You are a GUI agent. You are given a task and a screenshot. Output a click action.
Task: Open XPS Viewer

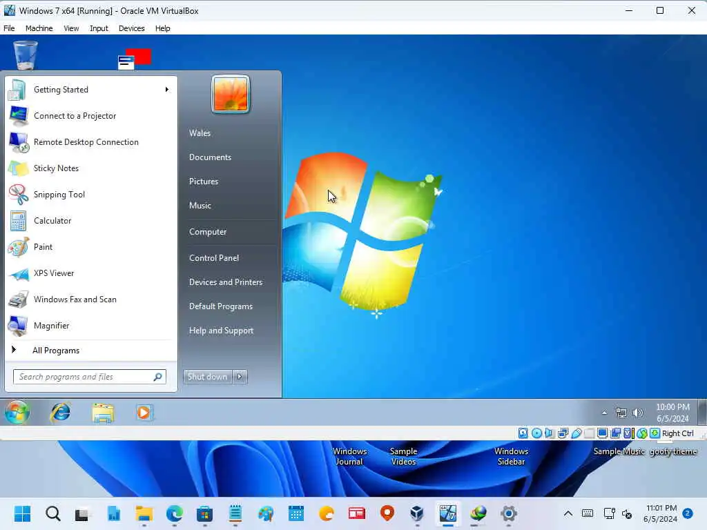pyautogui.click(x=90, y=273)
